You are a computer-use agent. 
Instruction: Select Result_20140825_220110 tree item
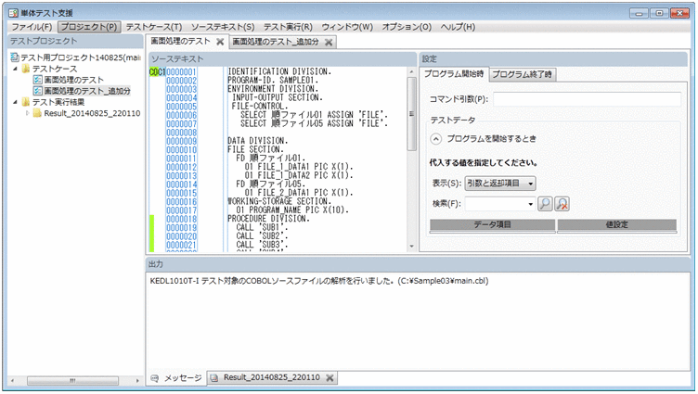(92, 113)
